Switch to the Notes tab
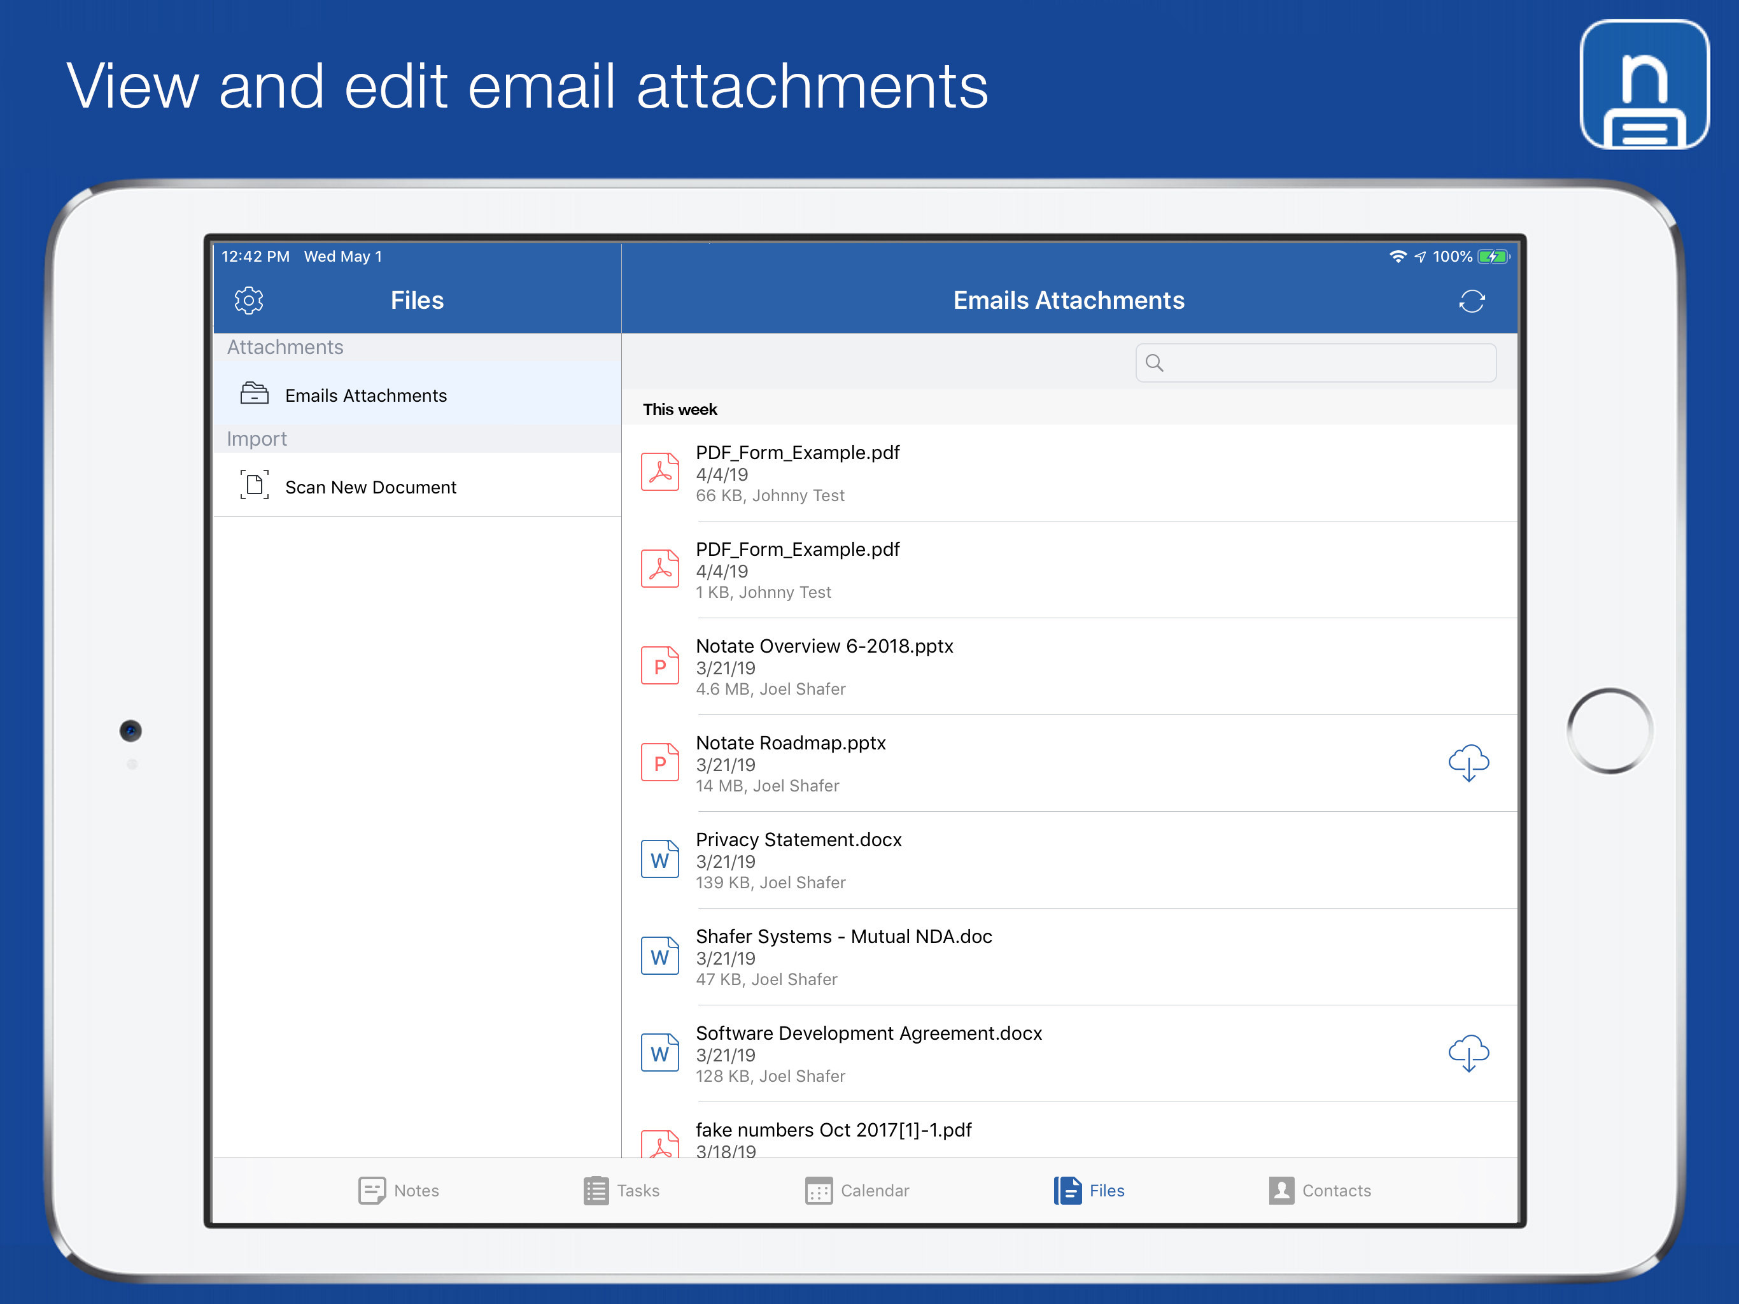Image resolution: width=1739 pixels, height=1304 pixels. click(x=398, y=1190)
